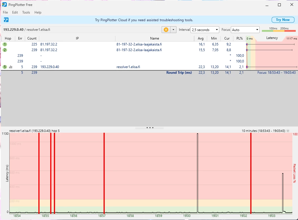Click the Latency graph column header
The image size is (298, 220).
pyautogui.click(x=272, y=38)
